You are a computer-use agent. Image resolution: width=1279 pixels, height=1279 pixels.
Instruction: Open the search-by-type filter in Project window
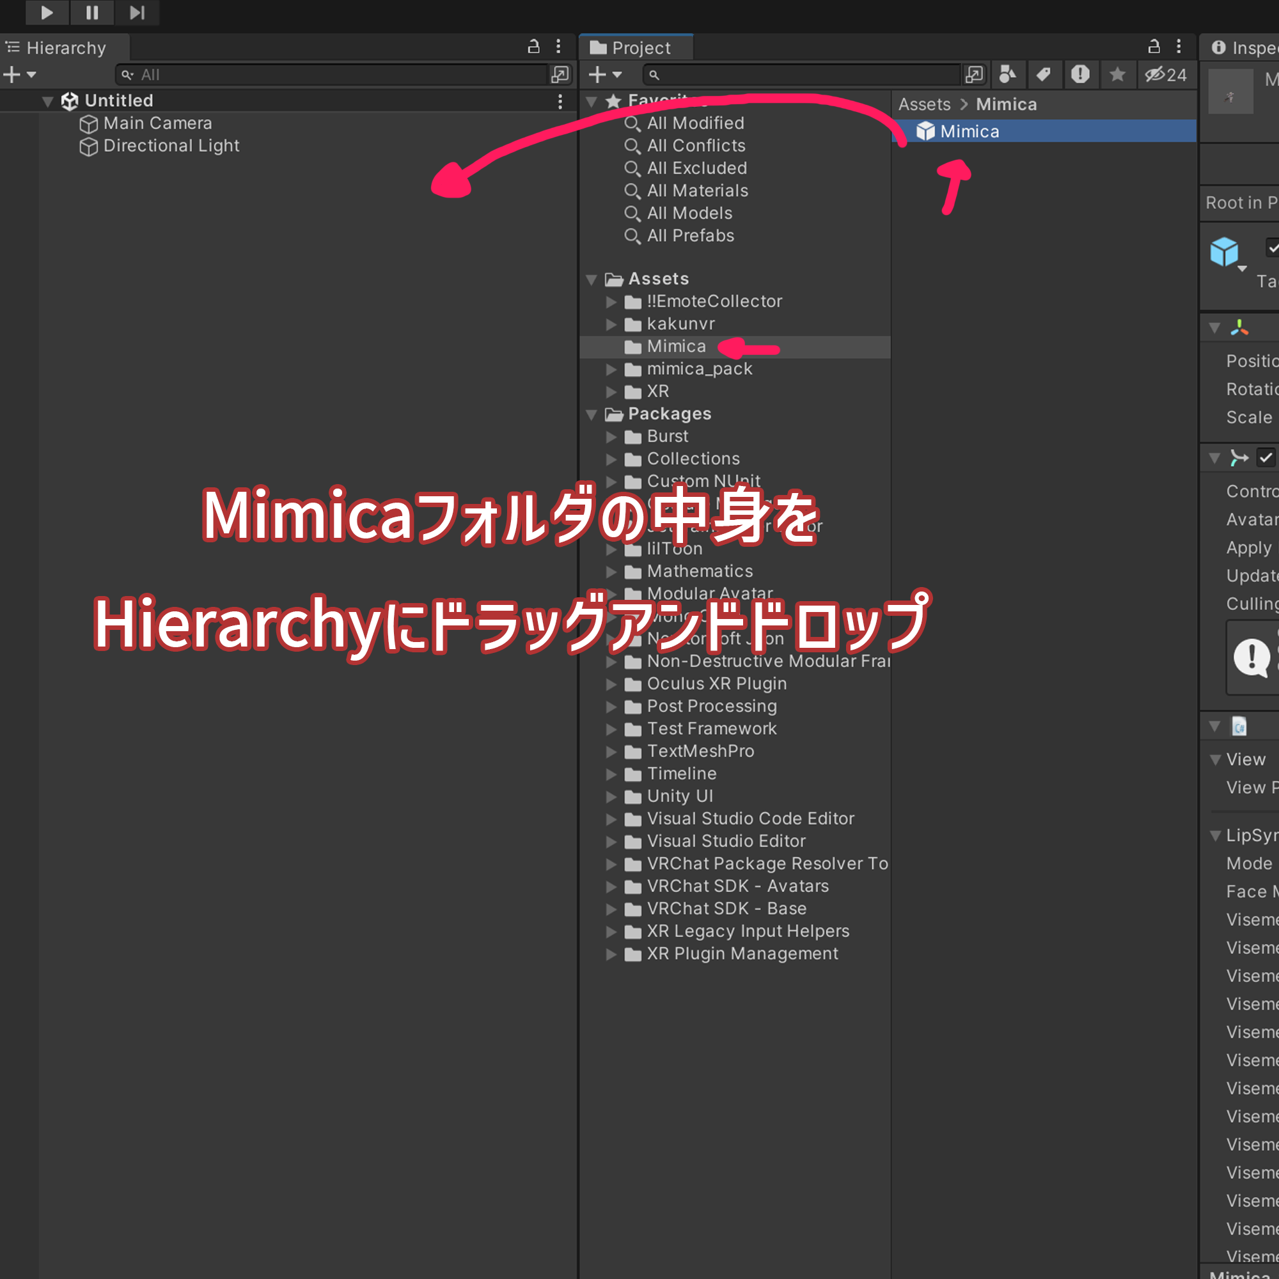click(x=1008, y=74)
